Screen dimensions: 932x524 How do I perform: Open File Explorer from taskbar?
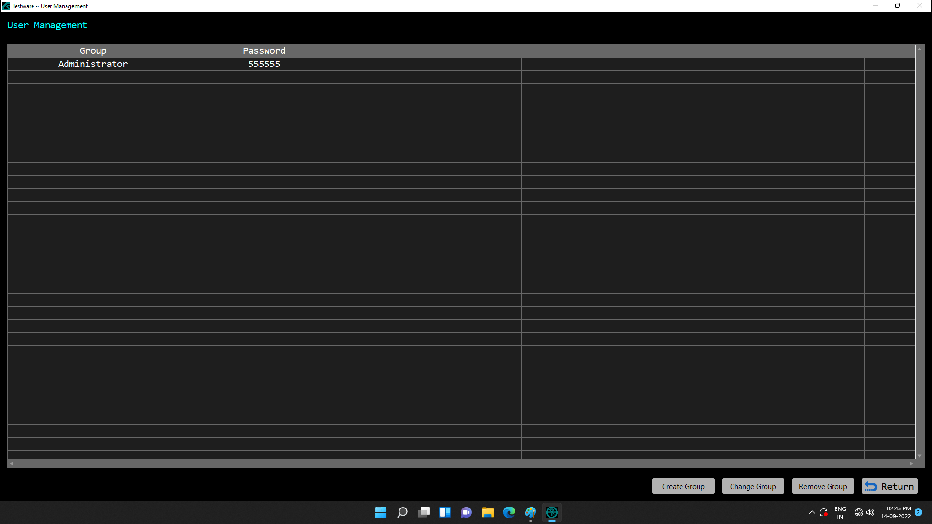pos(487,512)
